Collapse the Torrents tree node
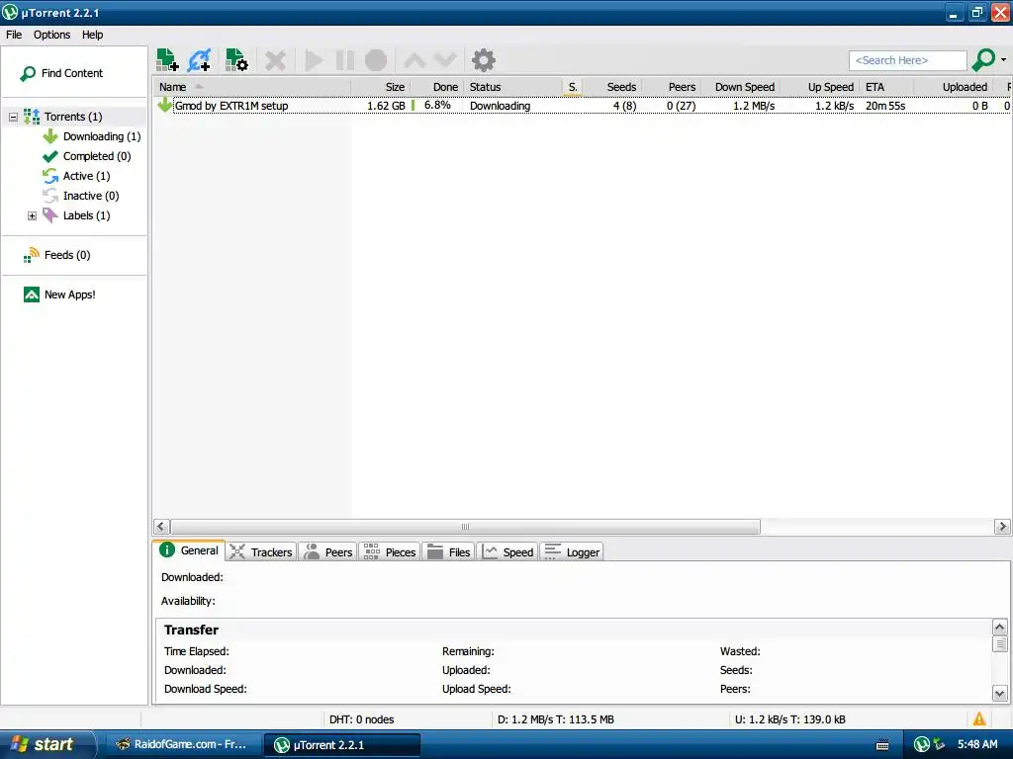1013x759 pixels. pyautogui.click(x=13, y=117)
